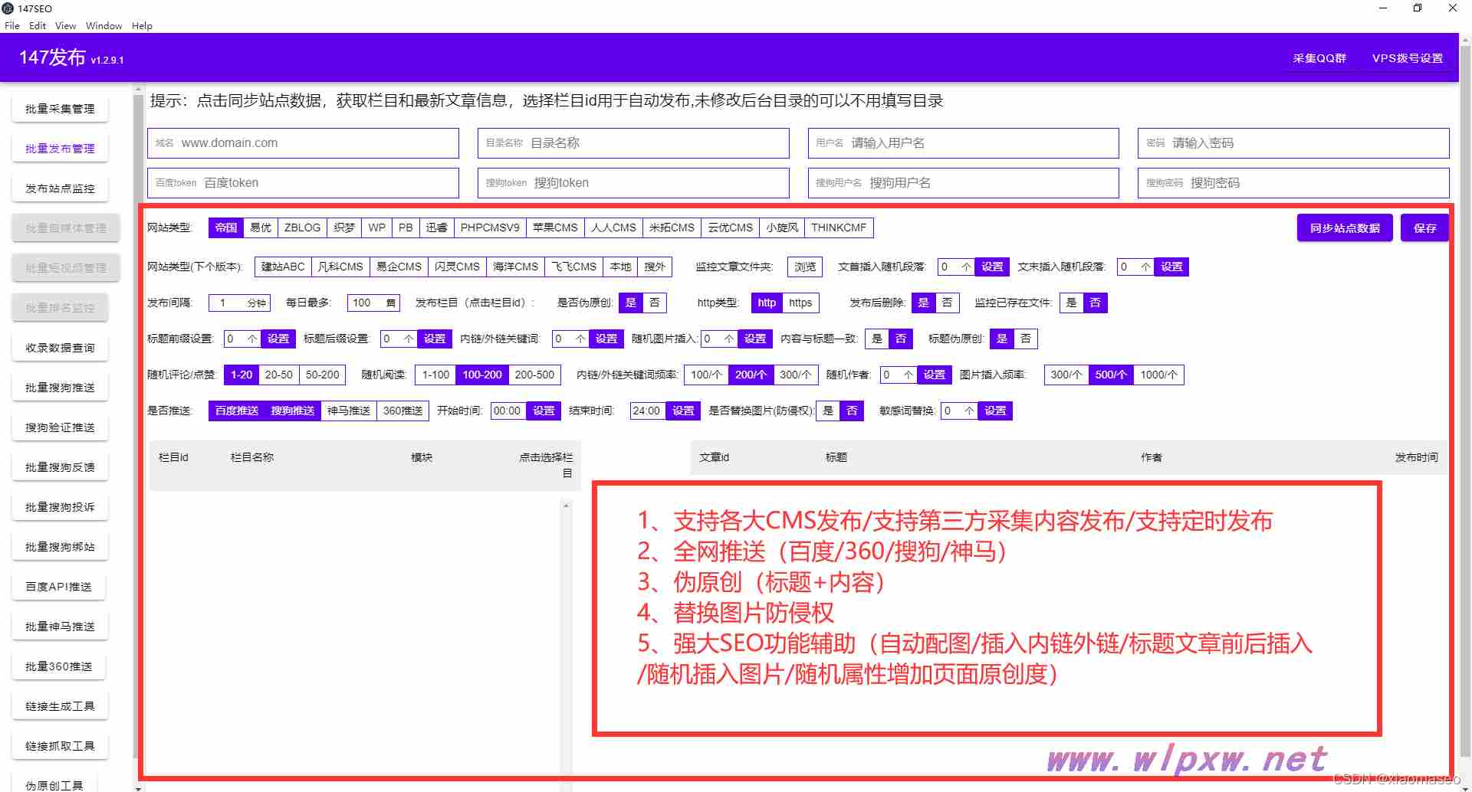
Task: Click 设置 for 内链/外链关键词
Action: [606, 339]
